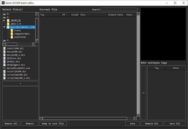Click Remove All under file list
Viewport: 188px width, 129px height.
pyautogui.click(x=11, y=123)
